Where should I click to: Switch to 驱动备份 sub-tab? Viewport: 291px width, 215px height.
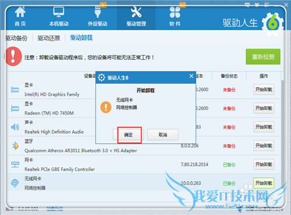pyautogui.click(x=16, y=38)
